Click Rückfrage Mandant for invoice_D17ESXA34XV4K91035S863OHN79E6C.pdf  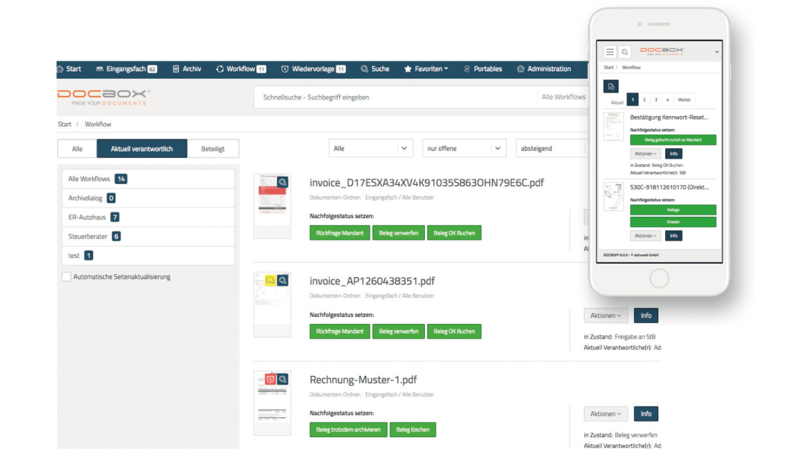(x=340, y=233)
